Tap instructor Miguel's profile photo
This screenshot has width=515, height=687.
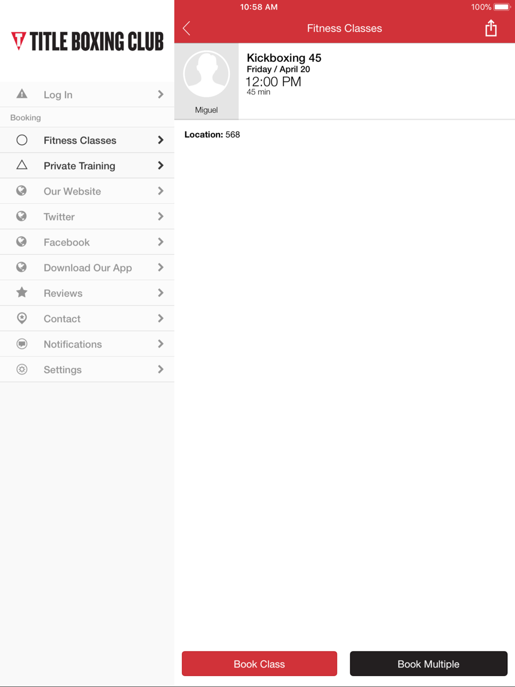(x=207, y=75)
